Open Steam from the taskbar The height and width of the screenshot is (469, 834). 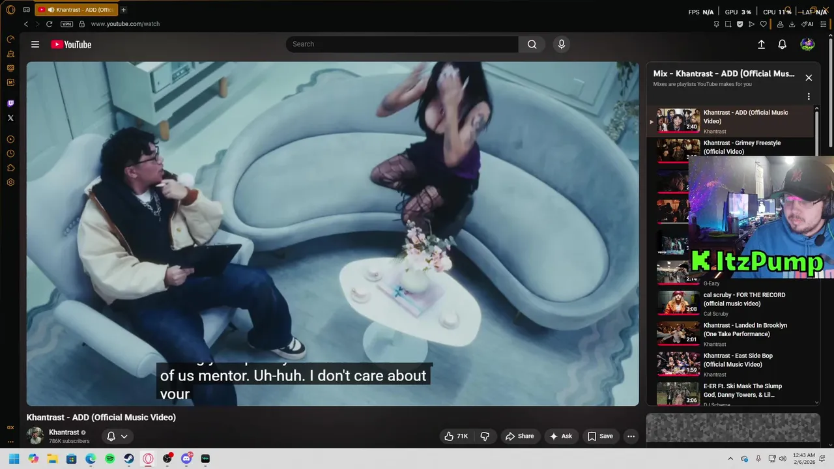tap(129, 459)
